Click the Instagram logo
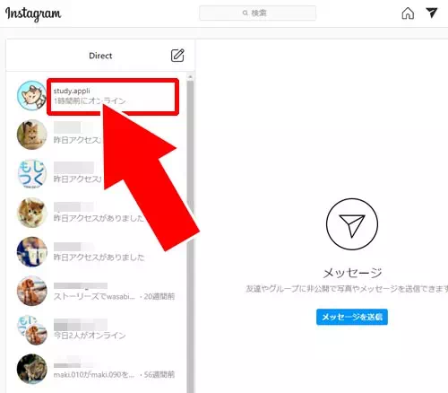 [x=33, y=13]
